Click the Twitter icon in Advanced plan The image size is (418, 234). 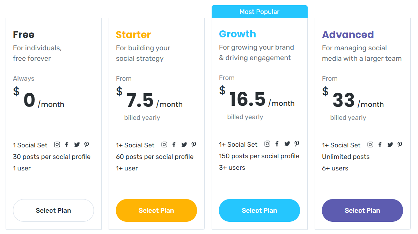tap(390, 145)
